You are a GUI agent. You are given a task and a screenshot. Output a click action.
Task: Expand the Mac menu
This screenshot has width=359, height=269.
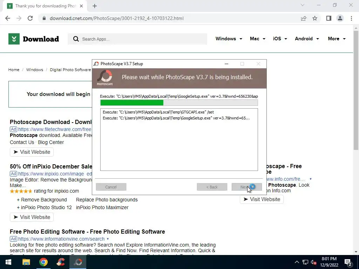[x=258, y=39]
